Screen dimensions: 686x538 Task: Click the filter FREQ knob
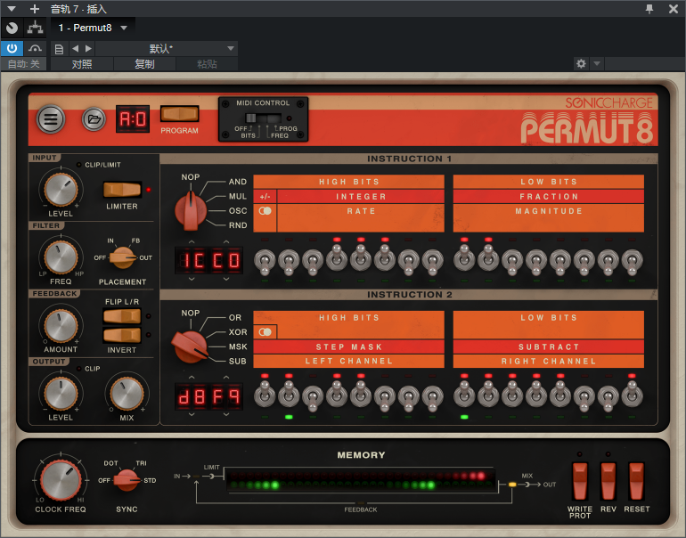point(61,257)
